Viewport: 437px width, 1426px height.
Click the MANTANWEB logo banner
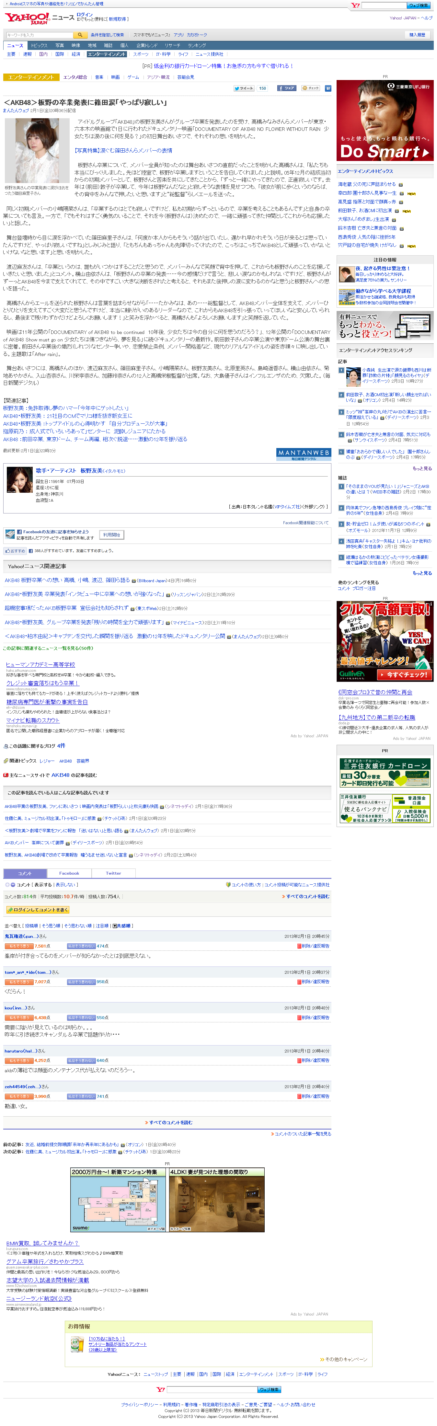[304, 454]
